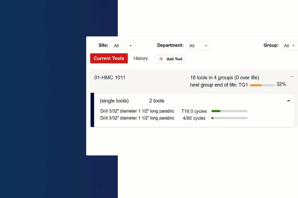This screenshot has height=198, width=298.
Task: Click the (single tools) group label
Action: 114,101
